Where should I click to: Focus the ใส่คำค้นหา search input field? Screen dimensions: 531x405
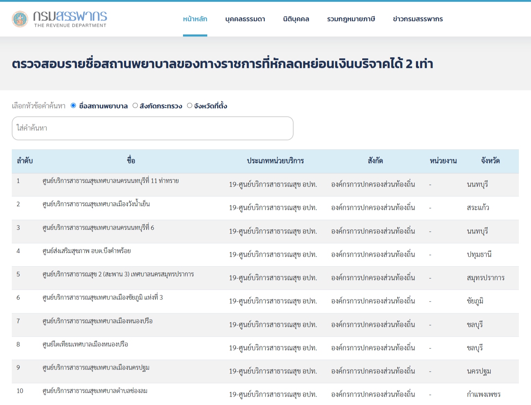point(153,128)
